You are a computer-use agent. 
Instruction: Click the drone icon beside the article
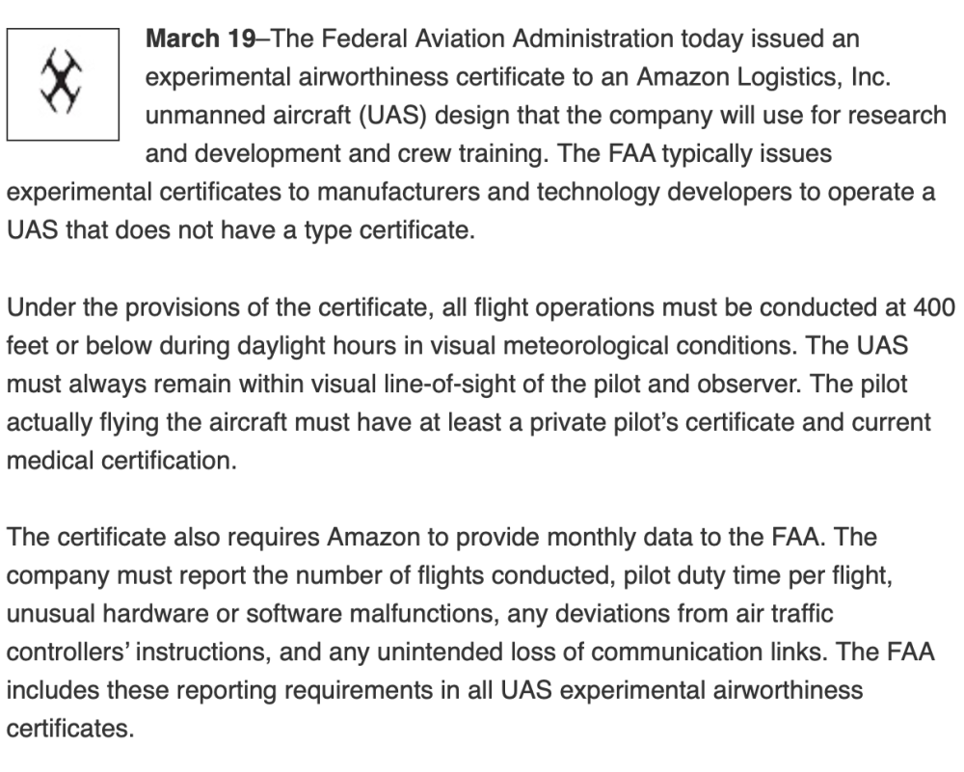(x=62, y=82)
